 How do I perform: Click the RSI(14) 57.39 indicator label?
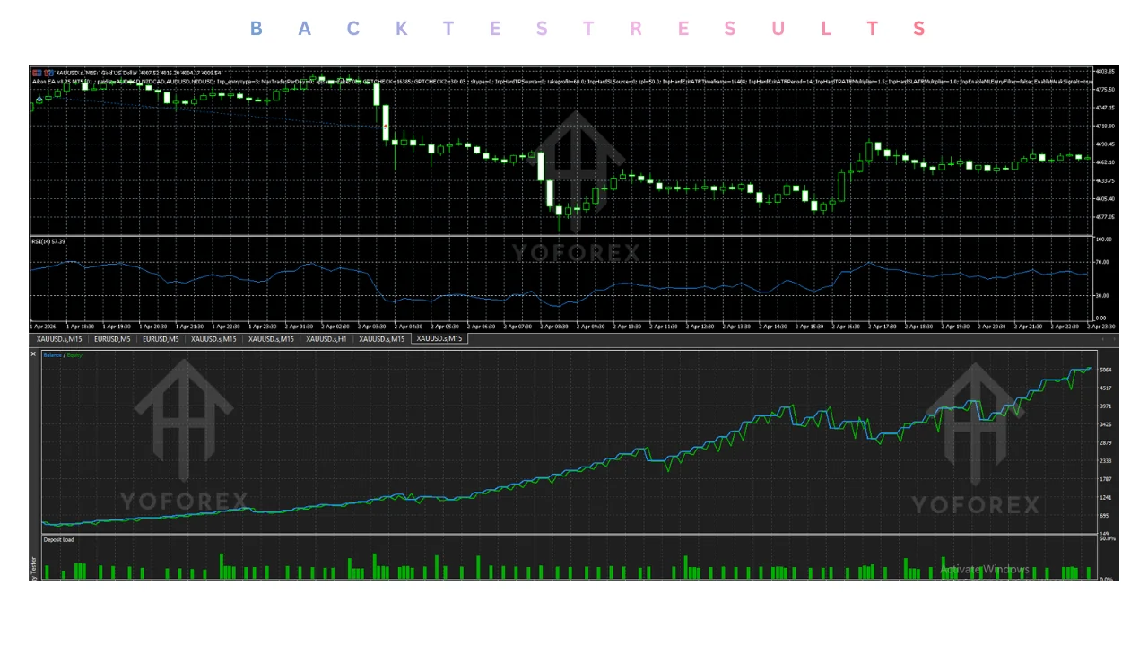click(48, 241)
